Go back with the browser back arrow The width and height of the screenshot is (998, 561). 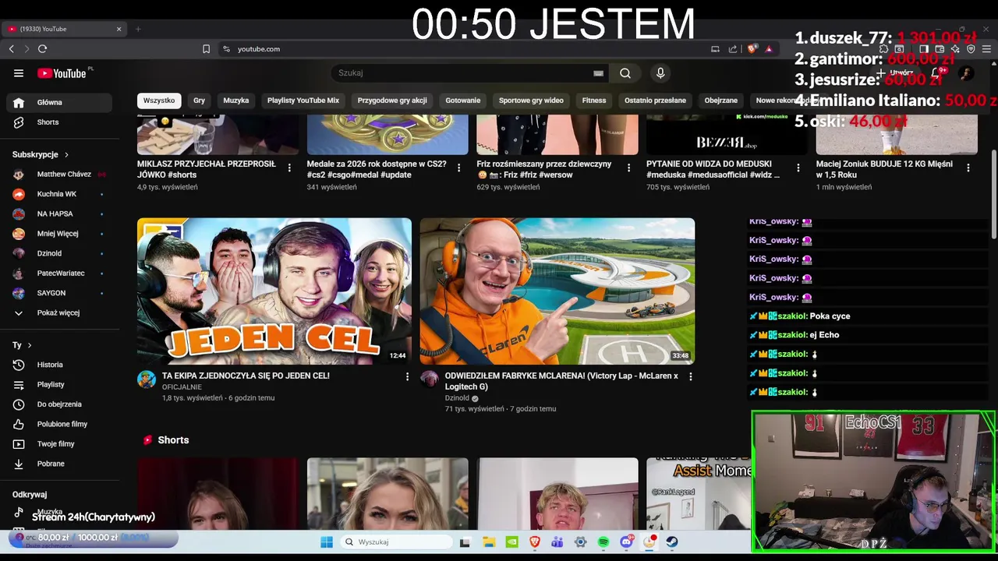12,49
